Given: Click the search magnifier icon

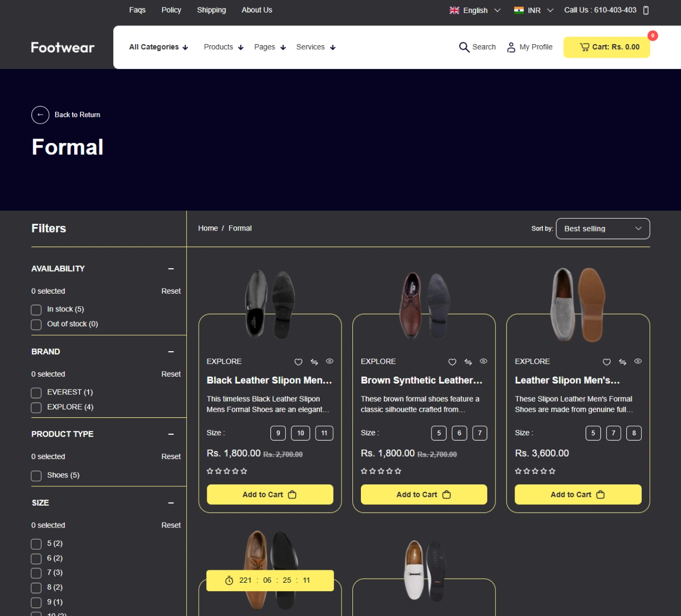Looking at the screenshot, I should click(464, 47).
